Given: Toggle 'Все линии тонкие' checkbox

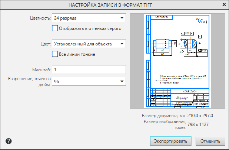Looking at the screenshot, I should pyautogui.click(x=55, y=54).
